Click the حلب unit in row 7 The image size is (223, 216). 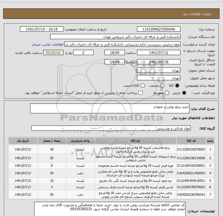click(x=80, y=195)
